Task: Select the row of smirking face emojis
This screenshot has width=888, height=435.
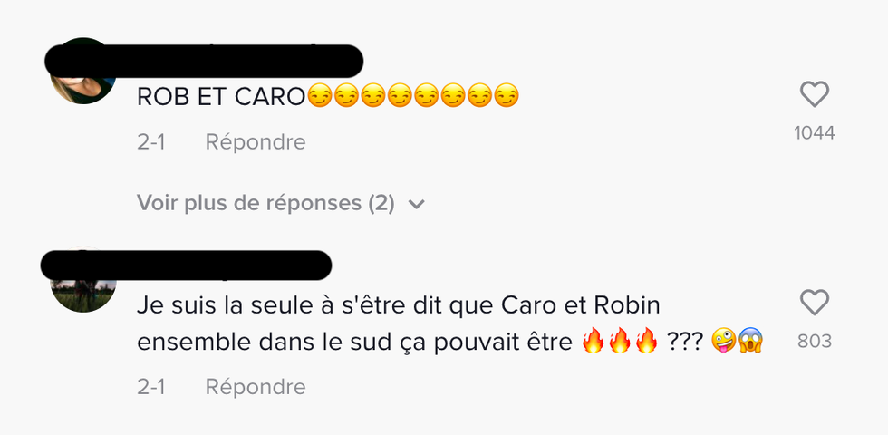Action: (412, 96)
